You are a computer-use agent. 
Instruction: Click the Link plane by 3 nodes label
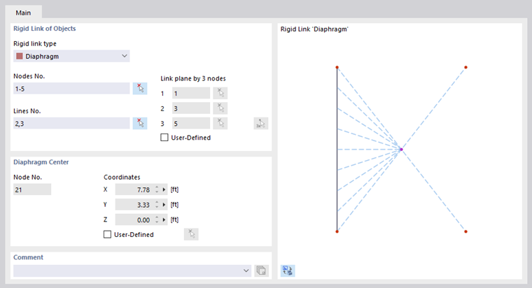point(193,78)
